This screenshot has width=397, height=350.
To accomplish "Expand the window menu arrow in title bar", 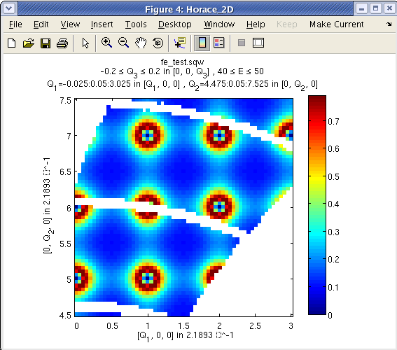I will tap(9, 8).
